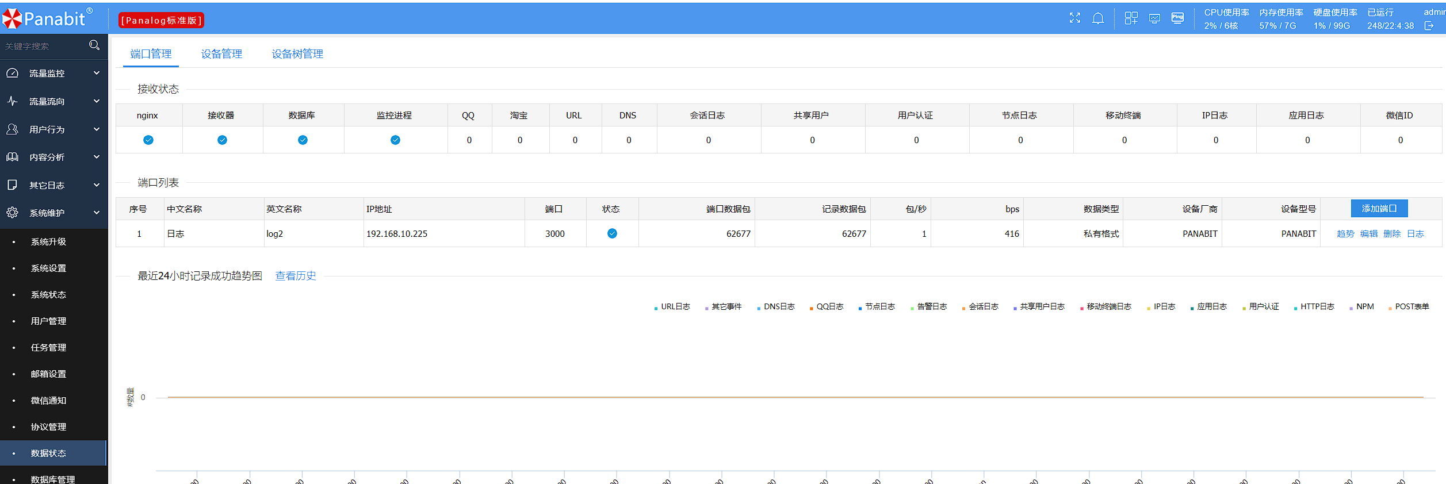Click the 日志 action link for log2 port
The width and height of the screenshot is (1446, 484).
[1416, 233]
